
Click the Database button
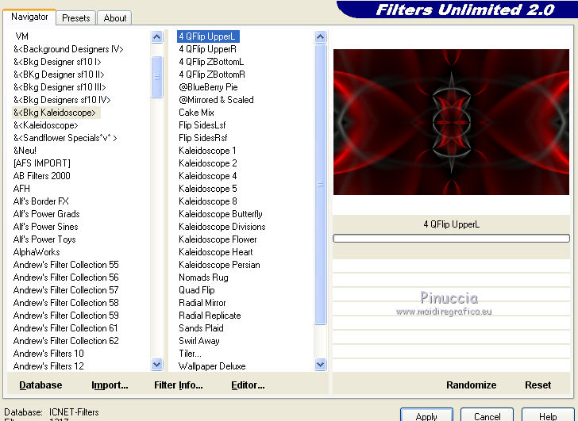(x=40, y=385)
